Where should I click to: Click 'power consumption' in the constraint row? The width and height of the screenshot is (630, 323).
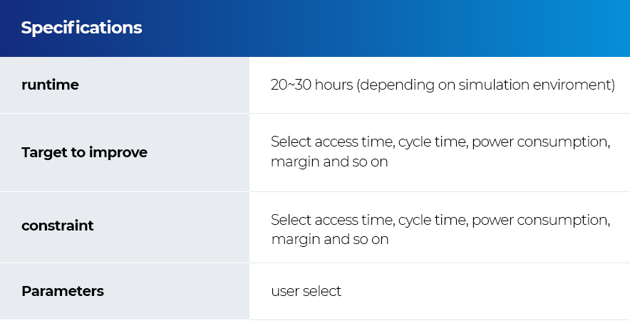(x=541, y=221)
